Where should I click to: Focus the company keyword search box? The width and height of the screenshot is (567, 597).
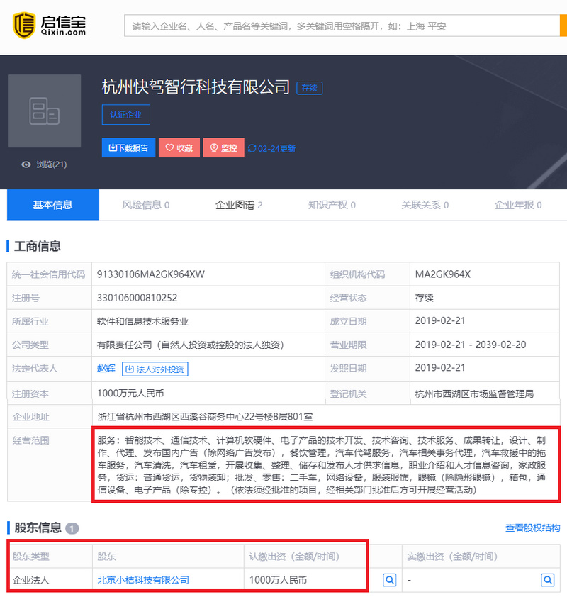tap(342, 26)
